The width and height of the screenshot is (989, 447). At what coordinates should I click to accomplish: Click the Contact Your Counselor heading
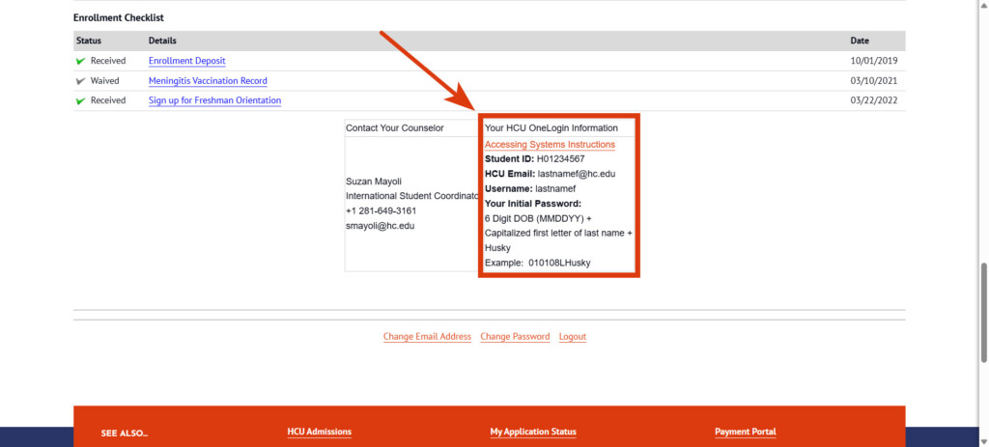tap(395, 128)
